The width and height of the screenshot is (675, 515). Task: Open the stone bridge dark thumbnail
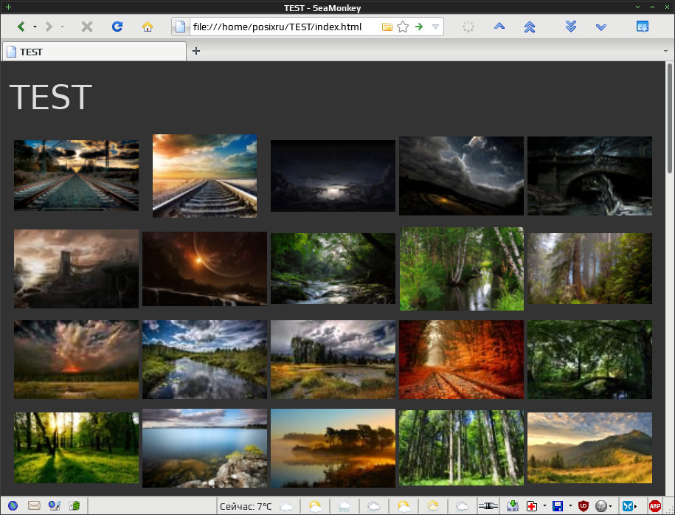pos(589,176)
